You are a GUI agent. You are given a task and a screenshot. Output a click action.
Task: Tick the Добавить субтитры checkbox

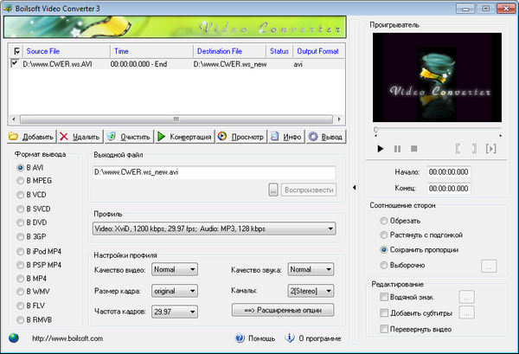(384, 312)
